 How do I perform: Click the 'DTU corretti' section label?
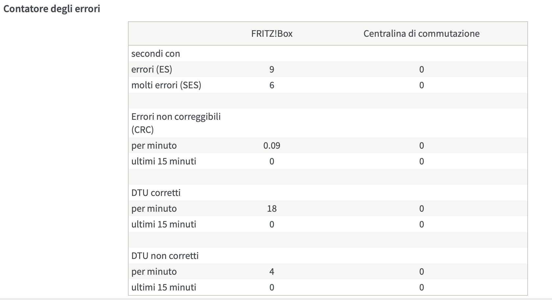[x=156, y=193]
